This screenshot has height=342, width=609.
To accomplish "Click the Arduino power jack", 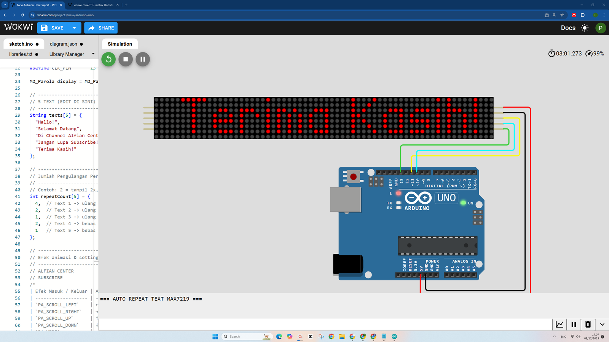I will tap(348, 264).
